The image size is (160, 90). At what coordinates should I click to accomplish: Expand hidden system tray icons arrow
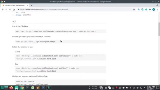click(144, 88)
